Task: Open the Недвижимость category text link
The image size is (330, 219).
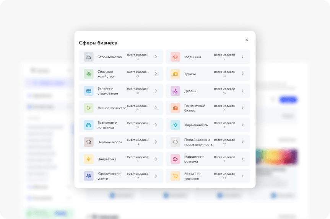Action: [109, 142]
